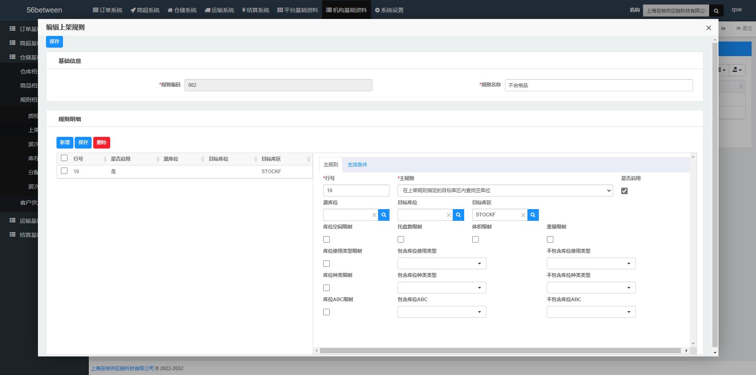Click the 规则编码 field showing 002
The width and height of the screenshot is (756, 375).
[279, 85]
